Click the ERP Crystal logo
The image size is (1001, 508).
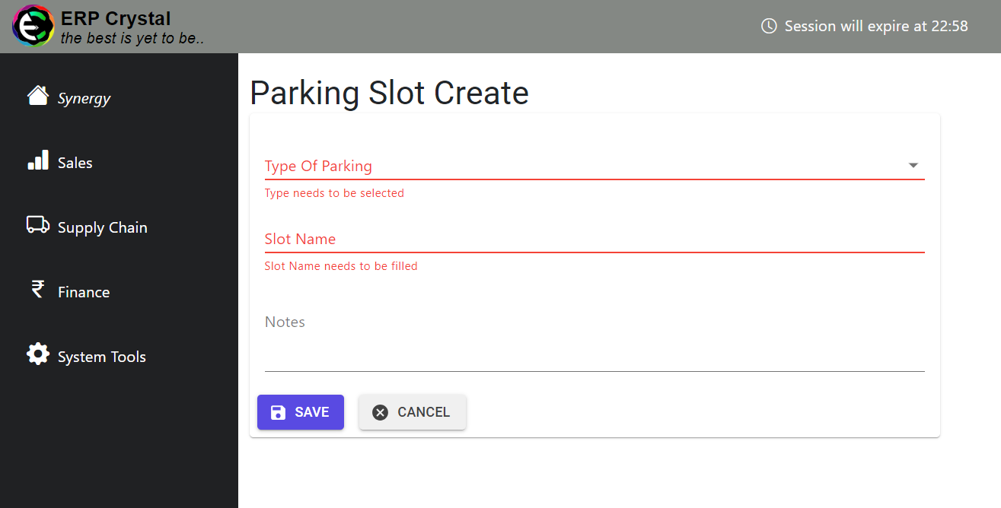pyautogui.click(x=32, y=25)
